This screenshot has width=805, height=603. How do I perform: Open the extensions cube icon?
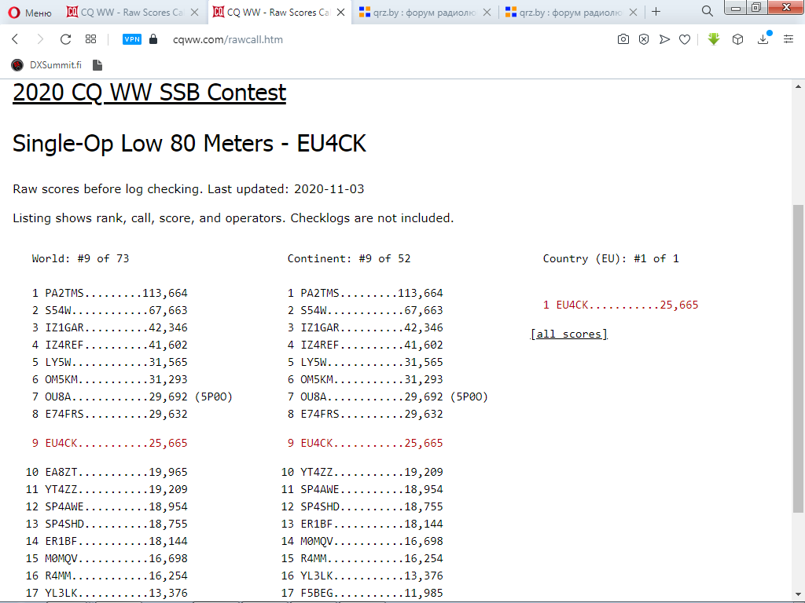coord(737,39)
